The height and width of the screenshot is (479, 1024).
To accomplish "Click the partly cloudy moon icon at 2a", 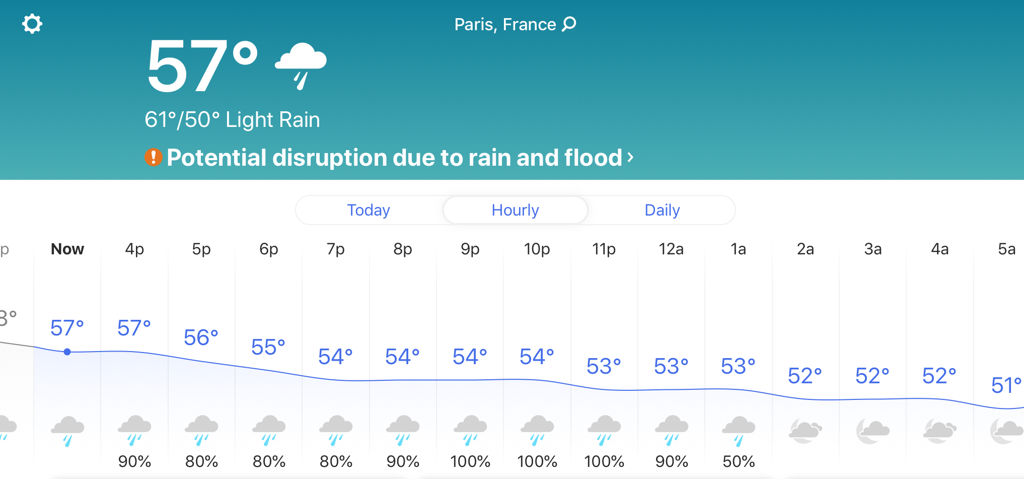I will pos(806,431).
